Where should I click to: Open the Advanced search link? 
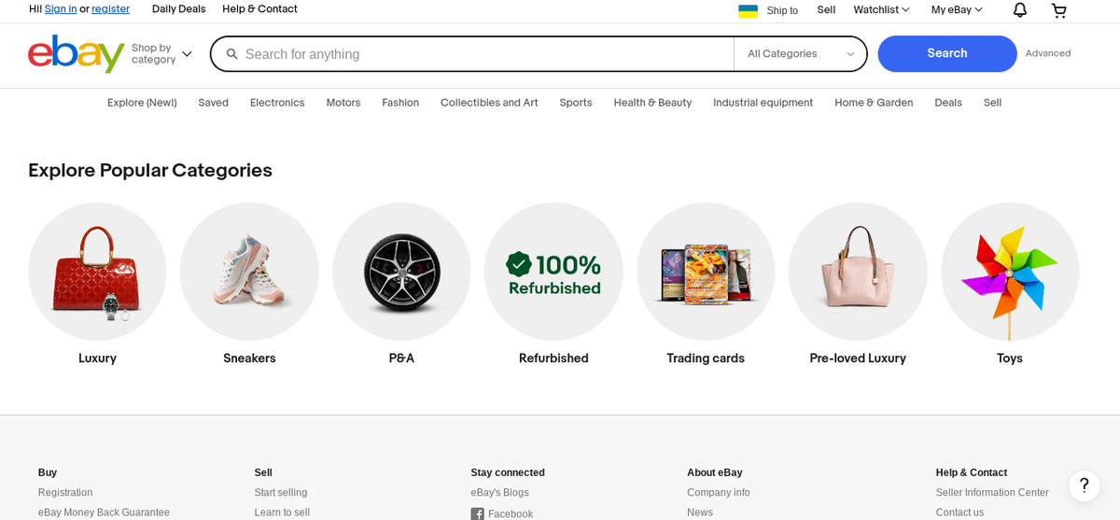point(1048,53)
